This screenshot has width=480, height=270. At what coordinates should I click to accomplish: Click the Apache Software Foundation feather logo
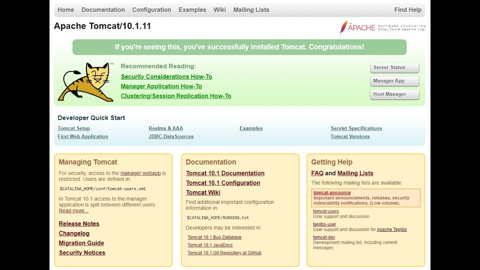point(382,28)
